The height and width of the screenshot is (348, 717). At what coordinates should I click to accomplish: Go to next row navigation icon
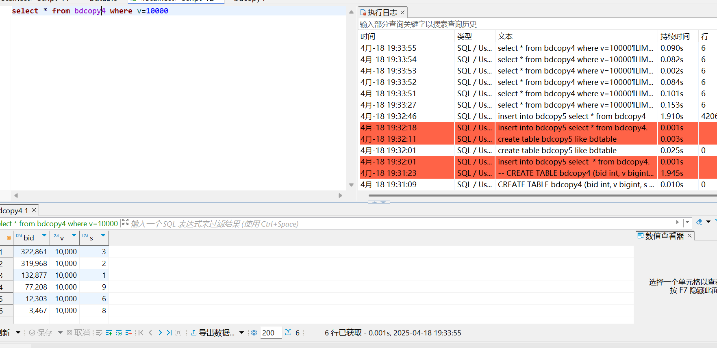160,333
